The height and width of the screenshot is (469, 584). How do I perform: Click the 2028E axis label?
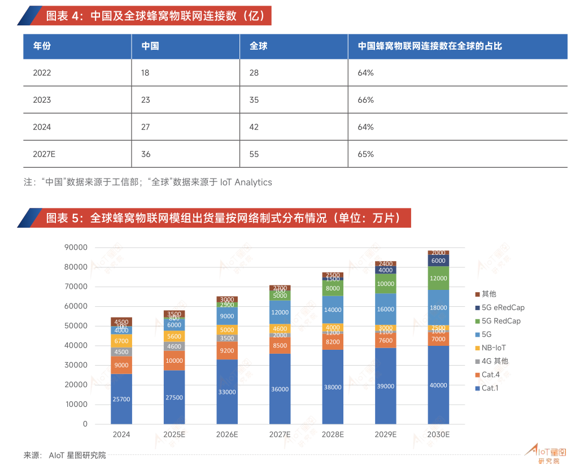[x=332, y=435]
